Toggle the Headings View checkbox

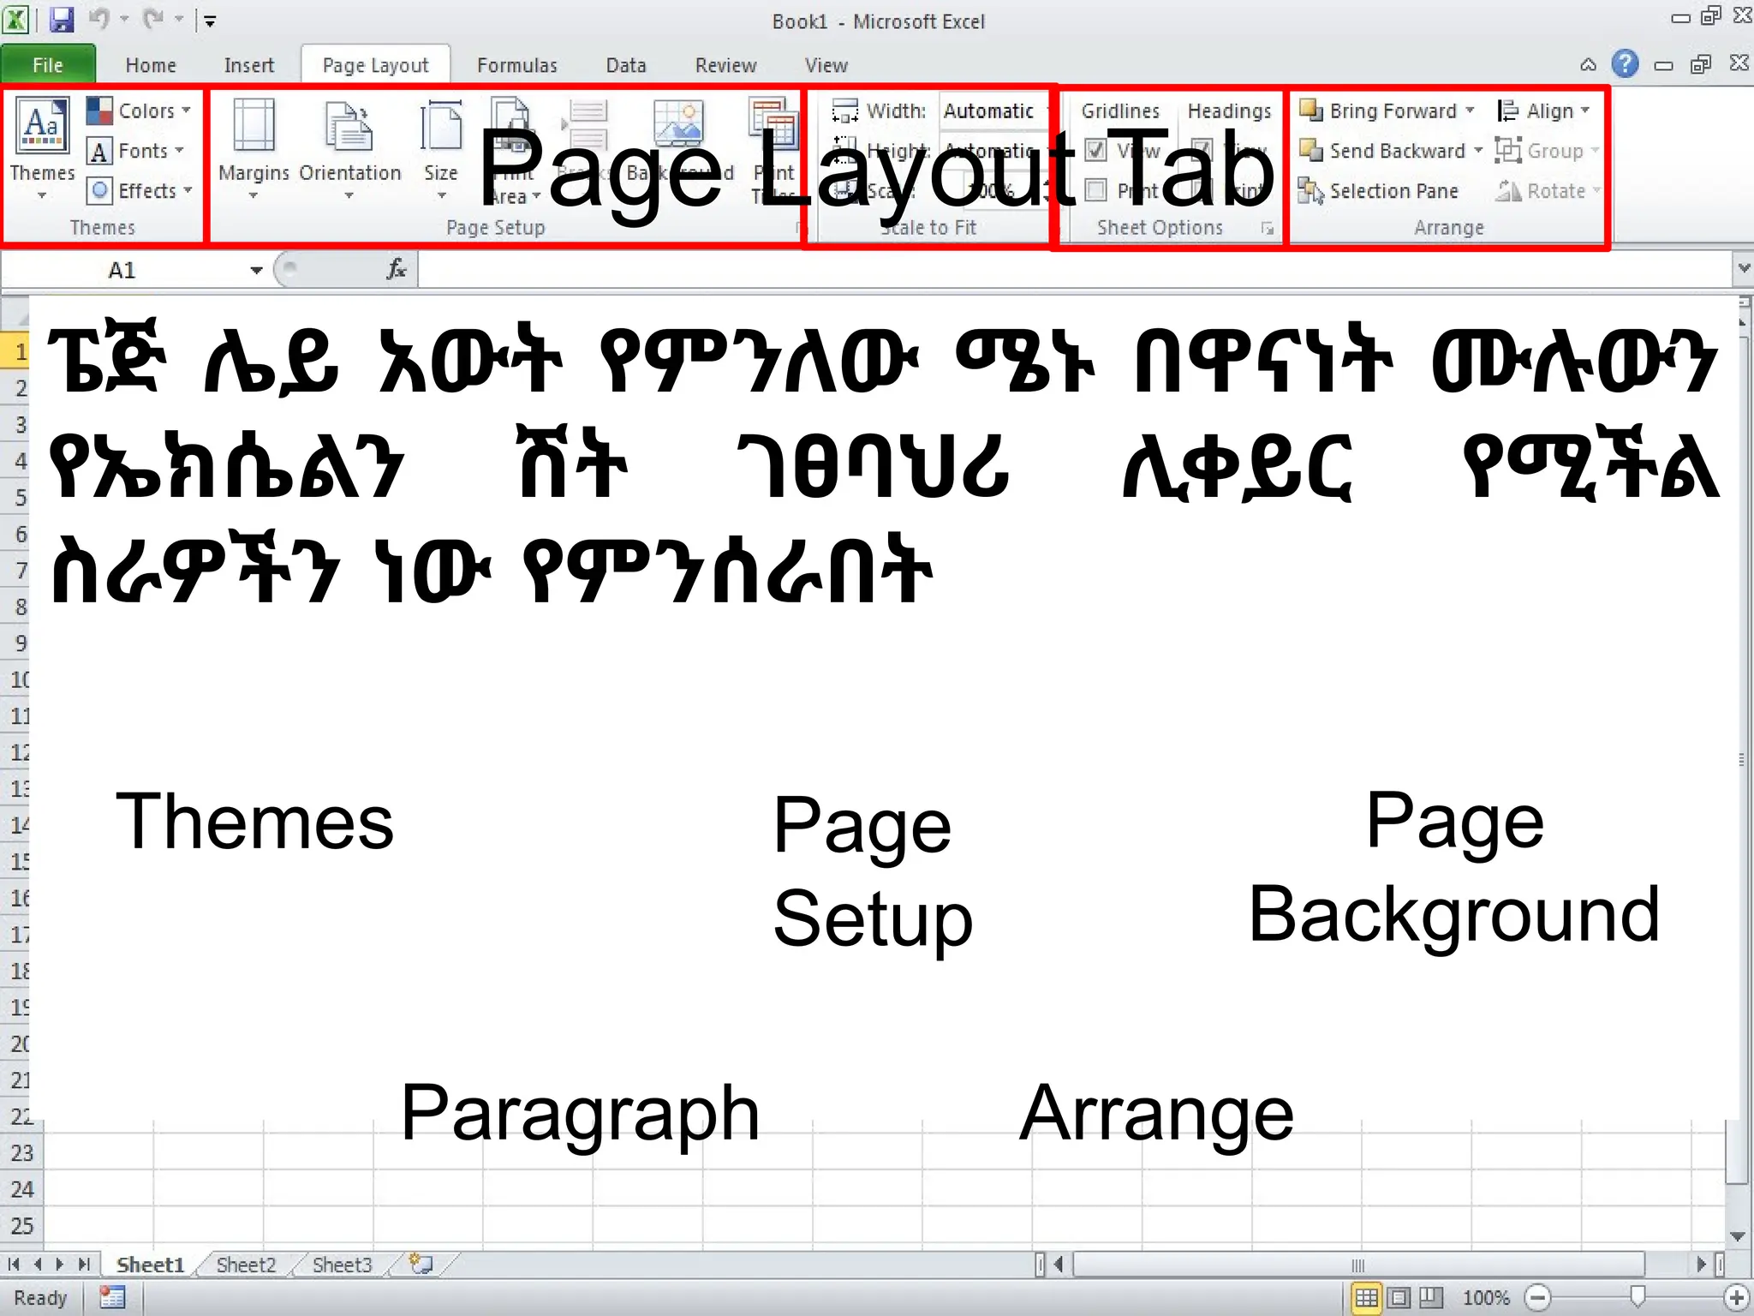click(x=1202, y=150)
